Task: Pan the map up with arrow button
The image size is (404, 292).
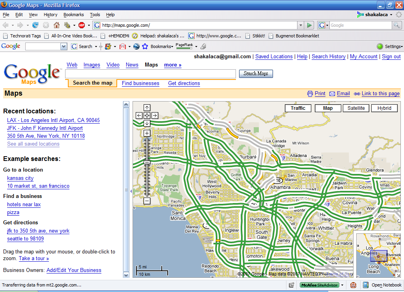Action: click(147, 107)
